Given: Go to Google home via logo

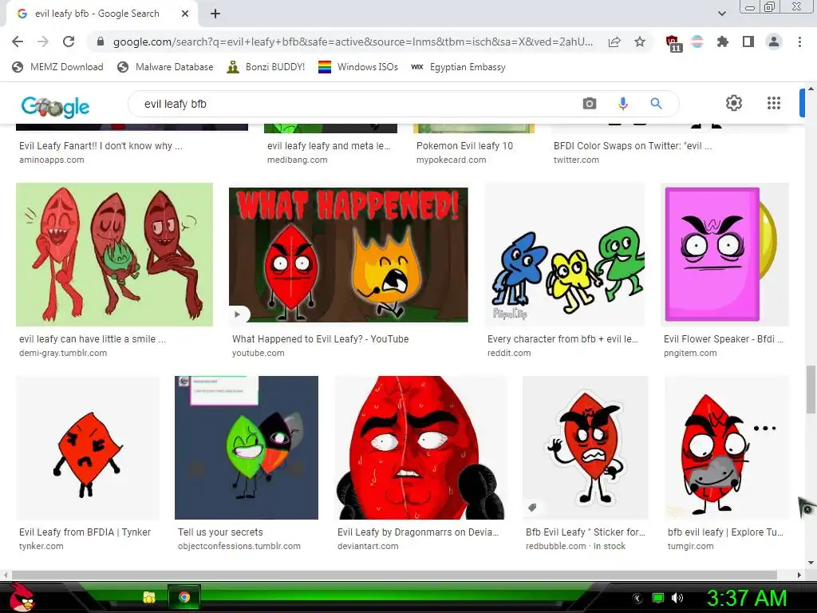Looking at the screenshot, I should tap(55, 107).
